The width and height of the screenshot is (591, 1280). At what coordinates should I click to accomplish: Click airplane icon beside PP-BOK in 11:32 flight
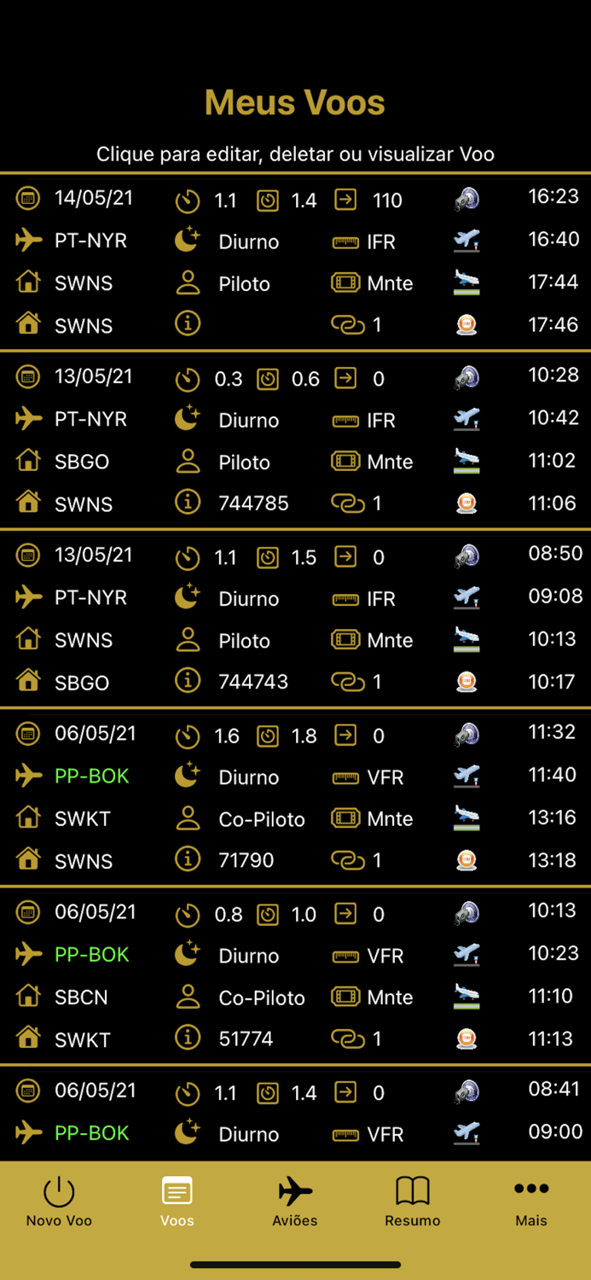28,776
